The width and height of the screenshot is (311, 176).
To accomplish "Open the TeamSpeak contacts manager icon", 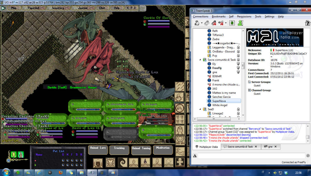I will pyautogui.click(x=240, y=23).
